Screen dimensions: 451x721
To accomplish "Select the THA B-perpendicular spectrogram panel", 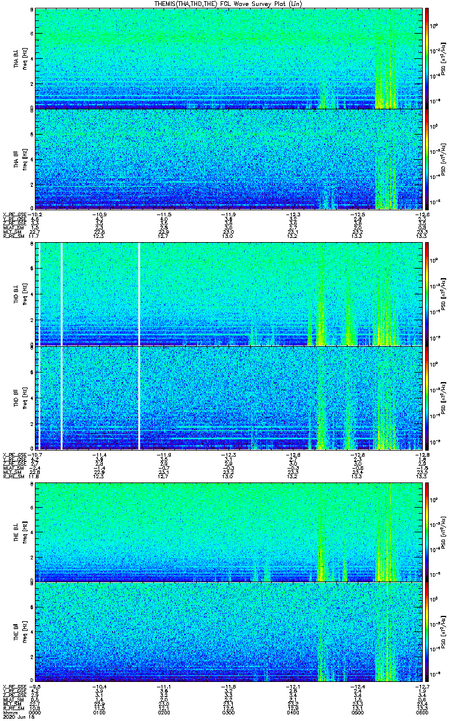I will 229,58.
